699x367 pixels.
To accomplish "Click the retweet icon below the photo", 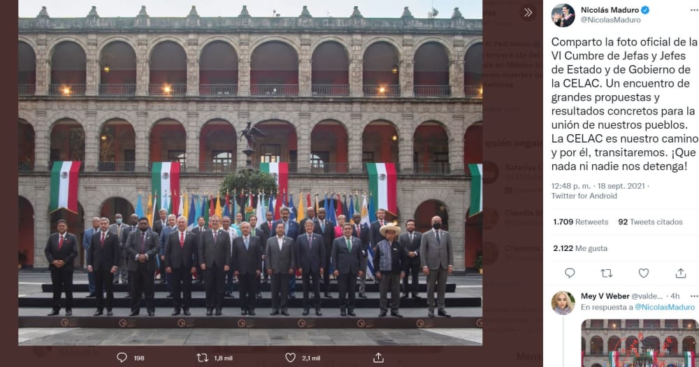I will pos(203,358).
